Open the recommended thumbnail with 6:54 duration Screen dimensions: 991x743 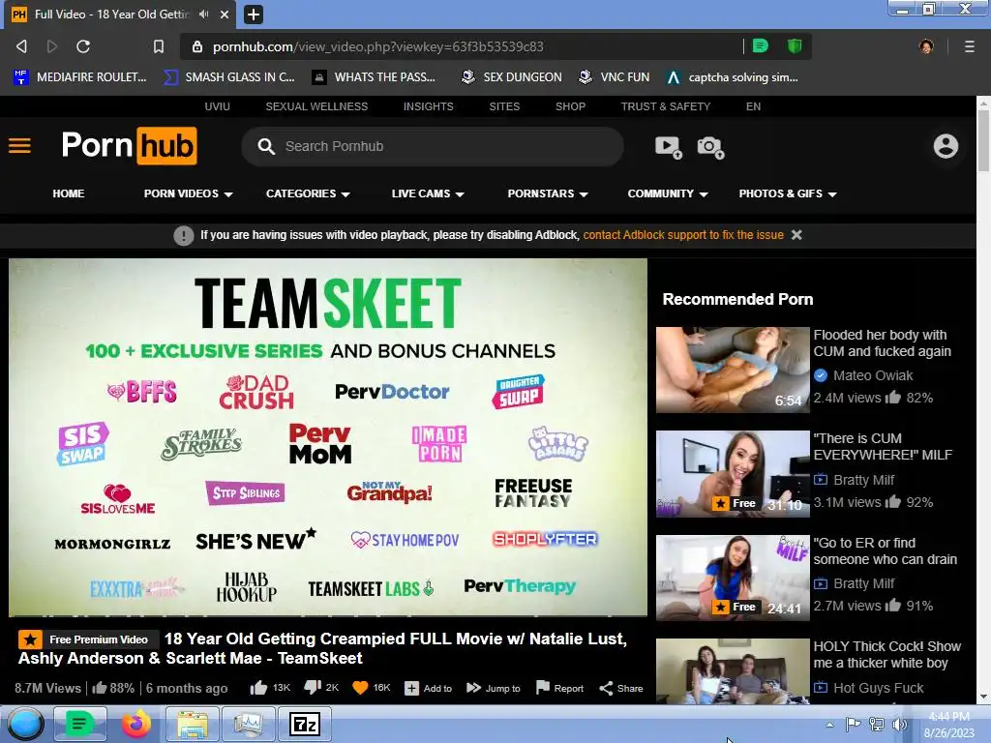pos(733,370)
